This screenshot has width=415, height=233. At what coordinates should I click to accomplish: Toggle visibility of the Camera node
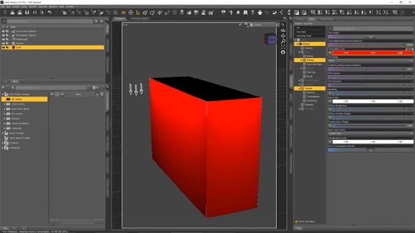pyautogui.click(x=3, y=43)
